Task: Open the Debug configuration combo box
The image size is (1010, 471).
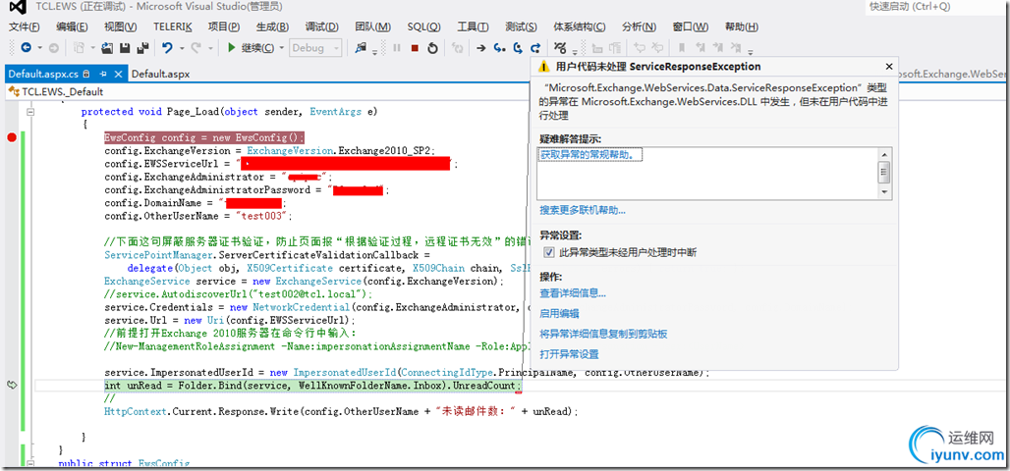Action: [x=315, y=48]
